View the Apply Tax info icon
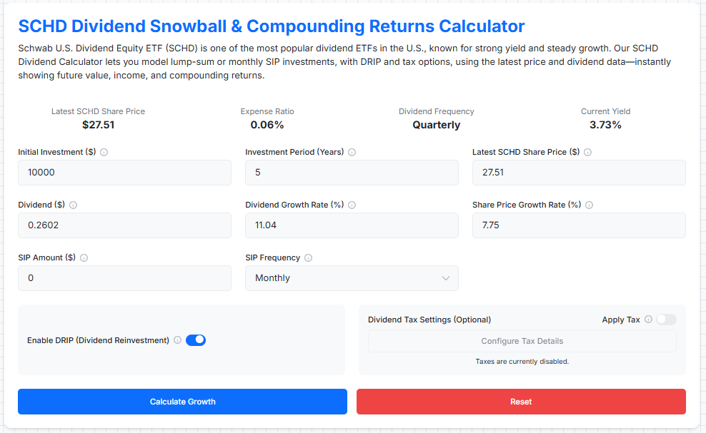 click(648, 320)
